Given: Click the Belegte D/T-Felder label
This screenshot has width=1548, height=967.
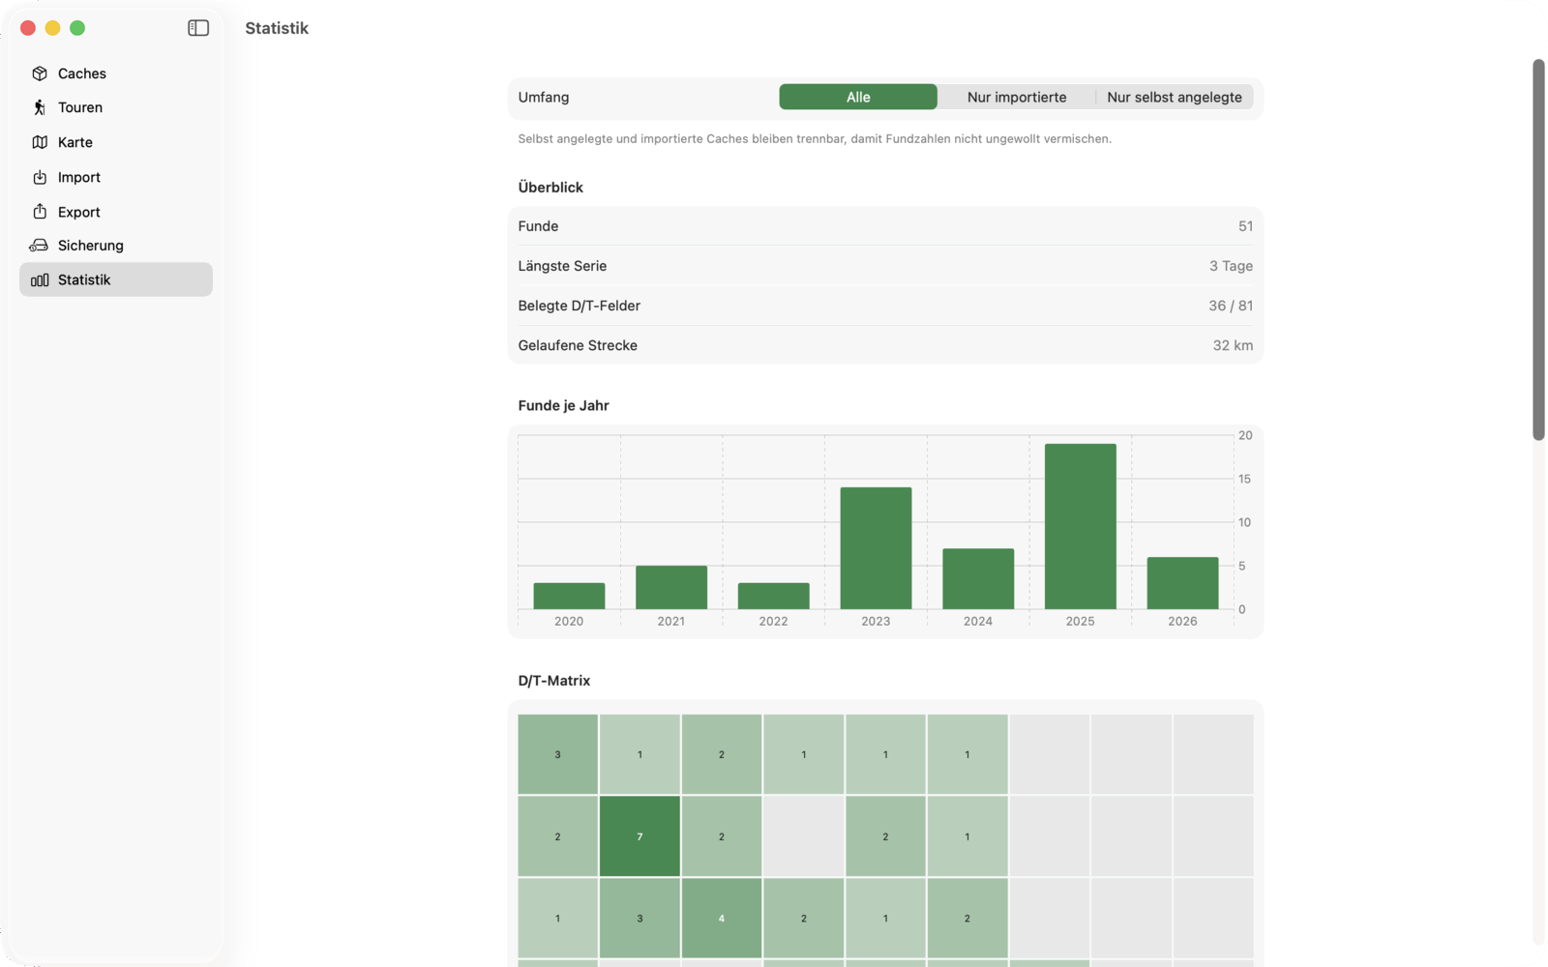Looking at the screenshot, I should point(579,306).
